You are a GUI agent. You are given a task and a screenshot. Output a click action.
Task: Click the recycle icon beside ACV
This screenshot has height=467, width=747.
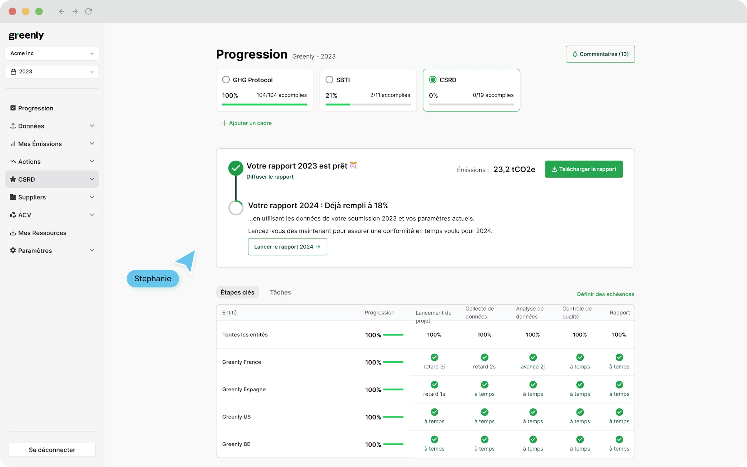pyautogui.click(x=13, y=215)
